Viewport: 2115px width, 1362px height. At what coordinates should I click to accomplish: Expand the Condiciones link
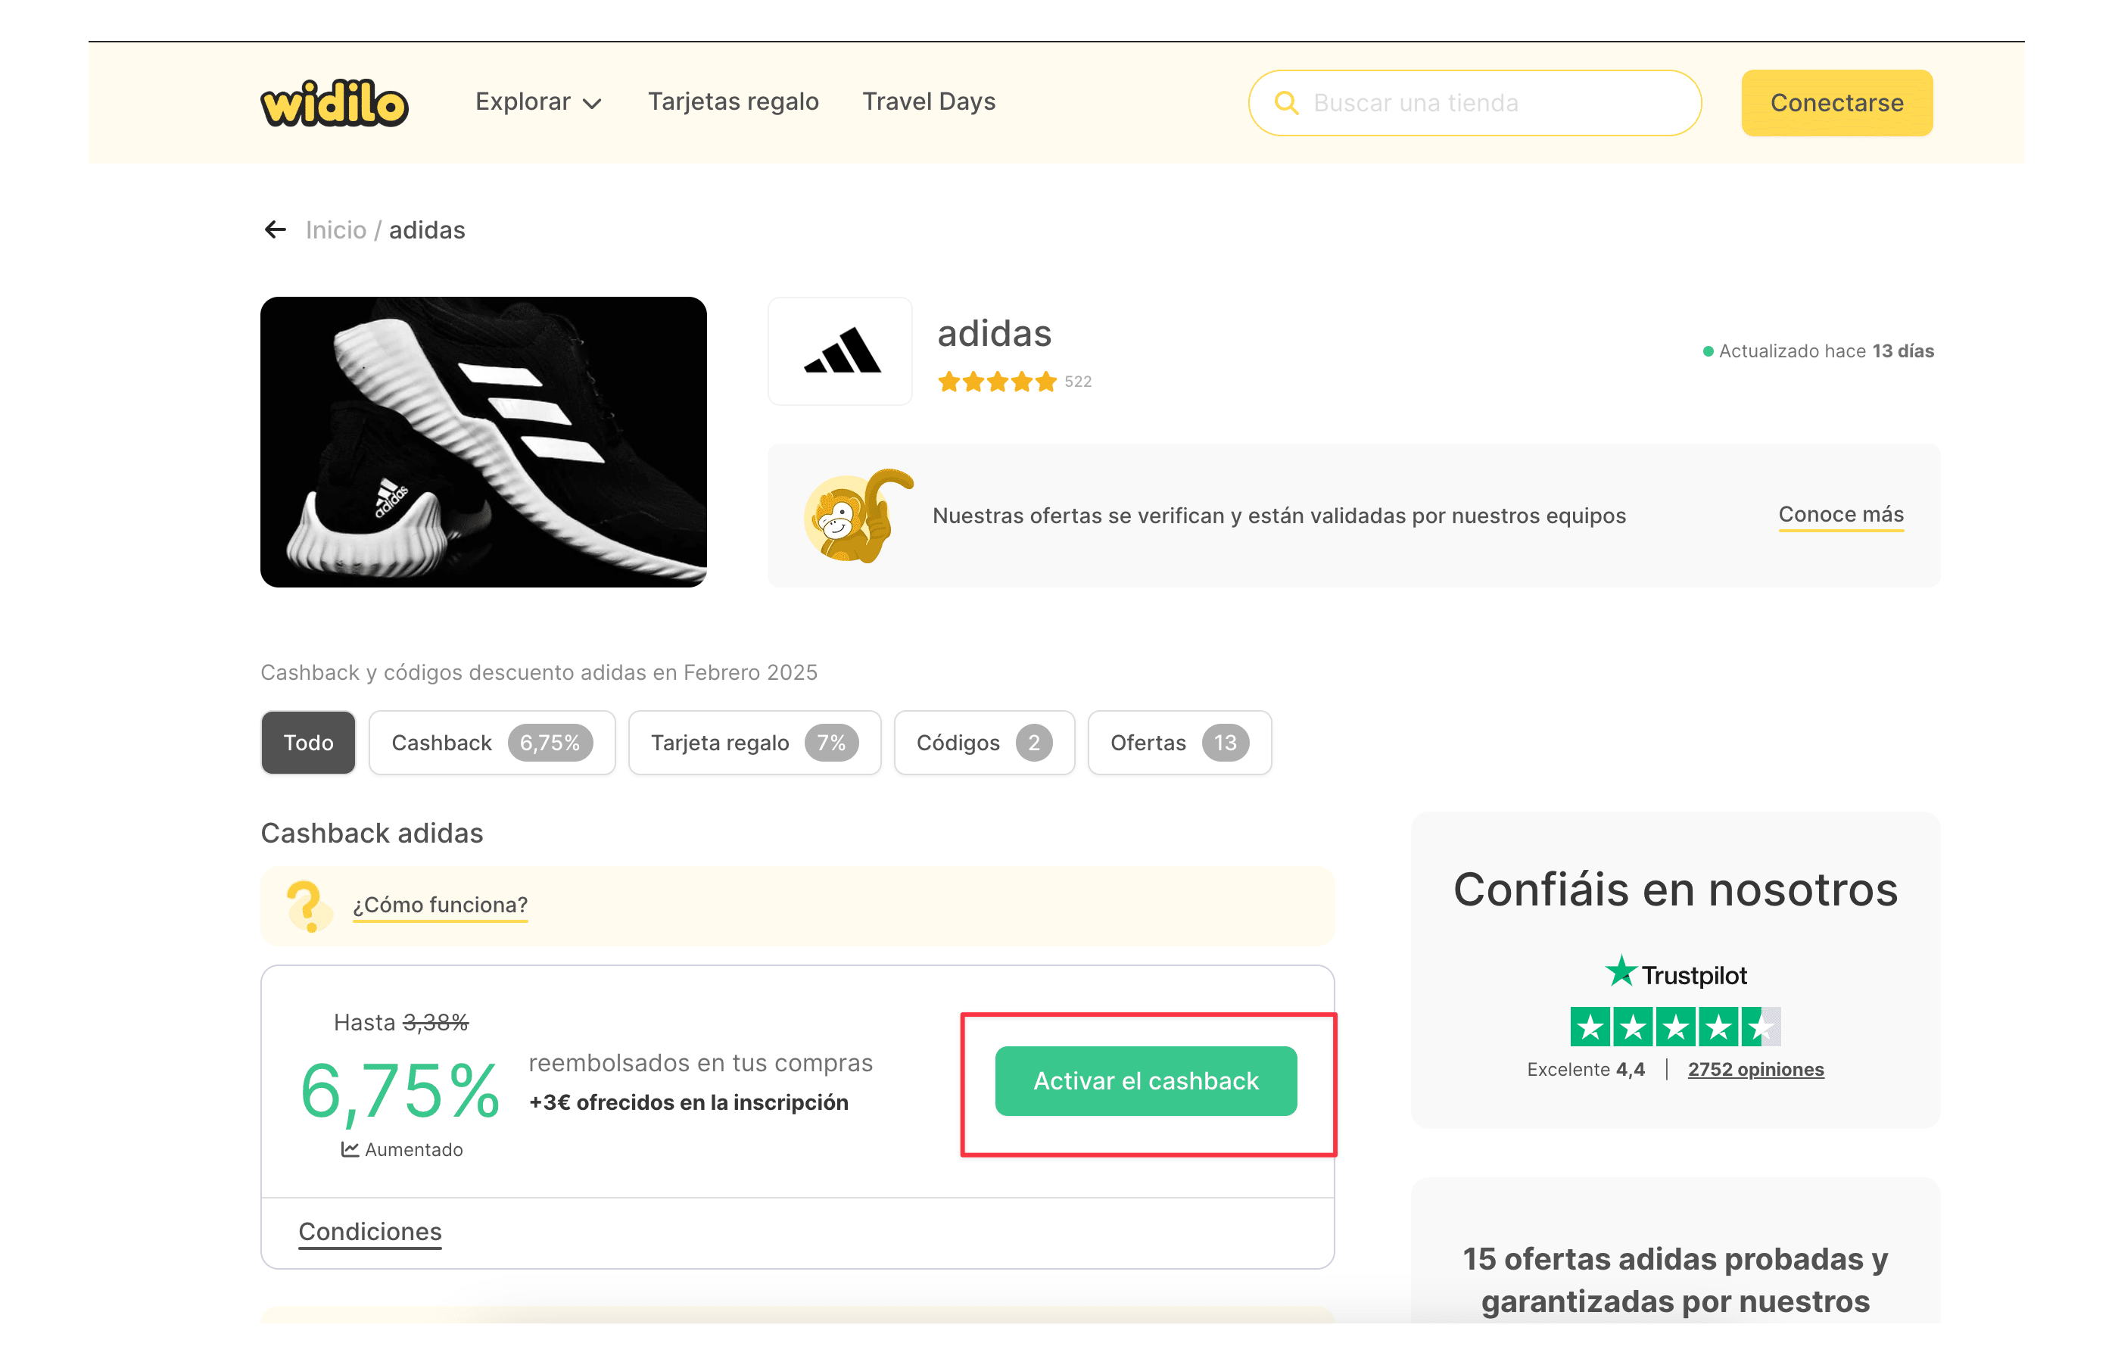369,1231
